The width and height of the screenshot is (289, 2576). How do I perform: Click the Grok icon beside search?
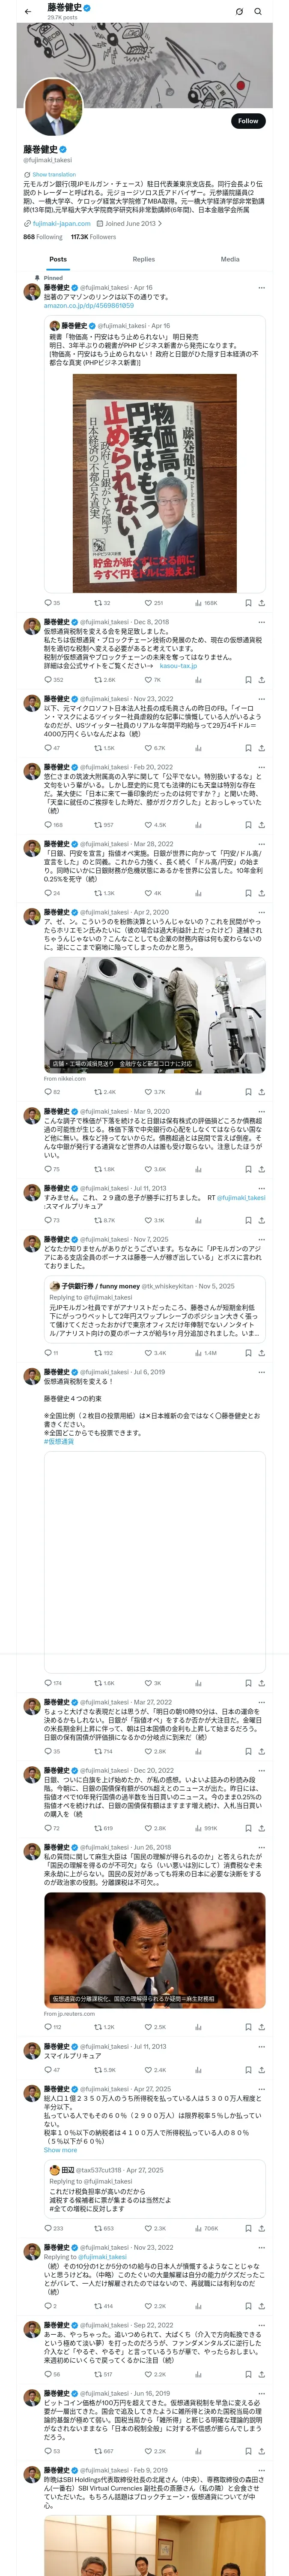tap(238, 11)
